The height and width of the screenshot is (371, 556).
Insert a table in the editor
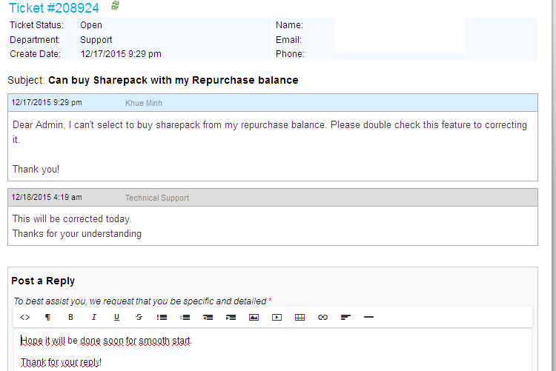point(299,317)
